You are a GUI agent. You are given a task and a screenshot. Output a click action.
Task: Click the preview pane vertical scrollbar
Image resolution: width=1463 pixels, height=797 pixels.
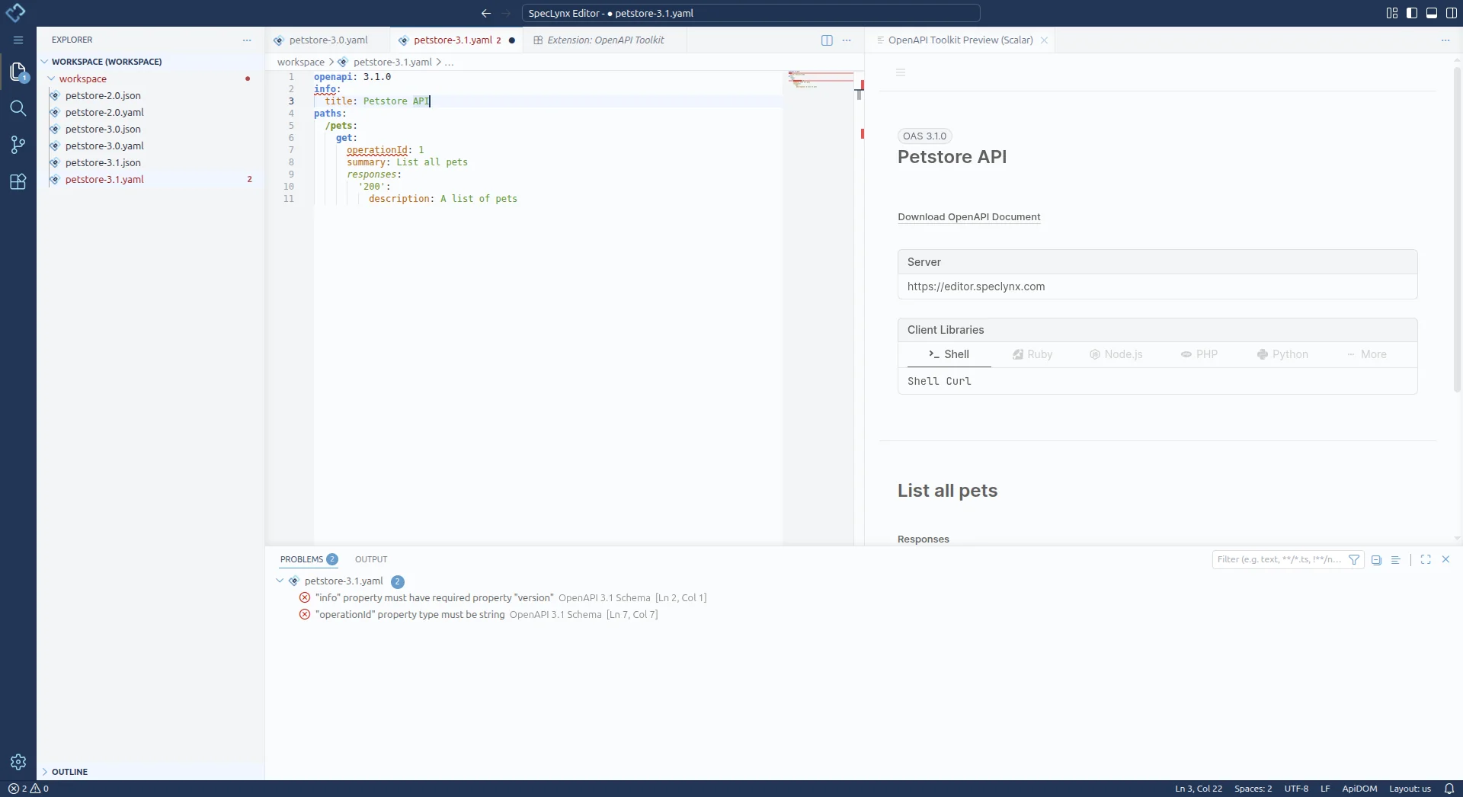1457,229
